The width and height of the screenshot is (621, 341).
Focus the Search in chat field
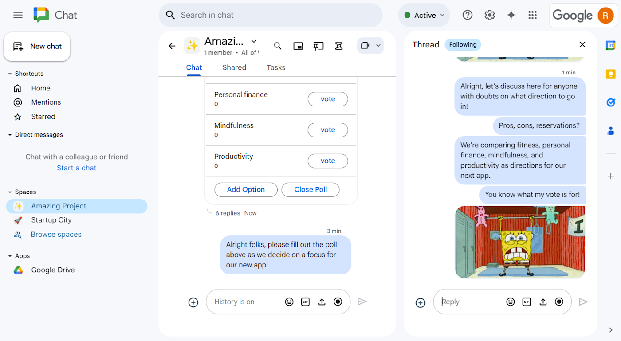pyautogui.click(x=271, y=15)
